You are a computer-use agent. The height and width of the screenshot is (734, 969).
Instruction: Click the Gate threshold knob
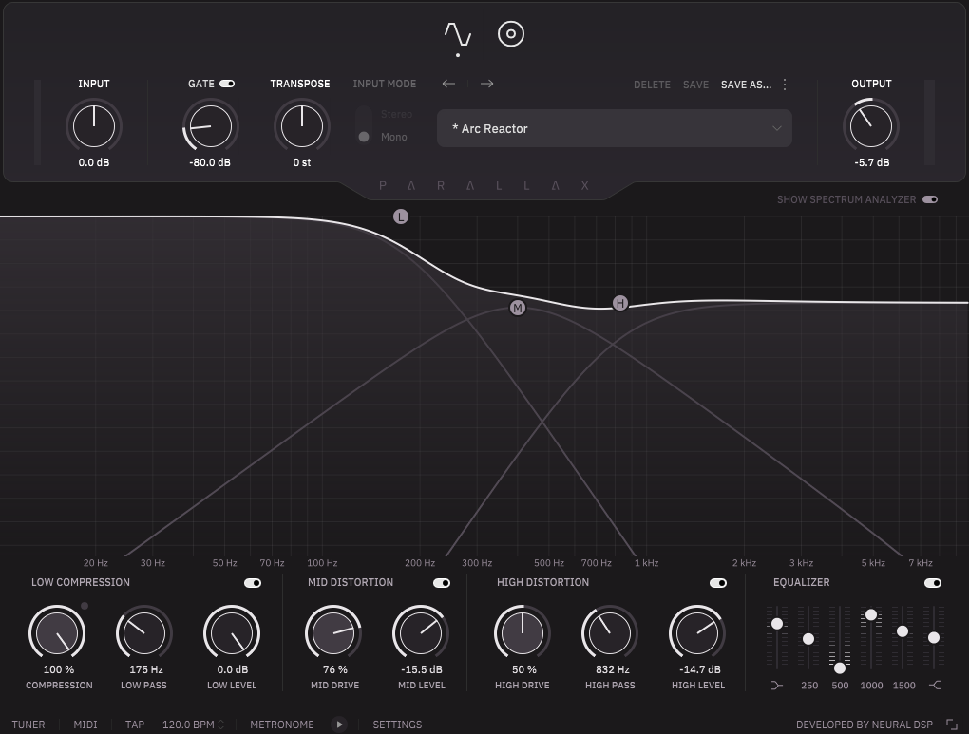click(211, 126)
